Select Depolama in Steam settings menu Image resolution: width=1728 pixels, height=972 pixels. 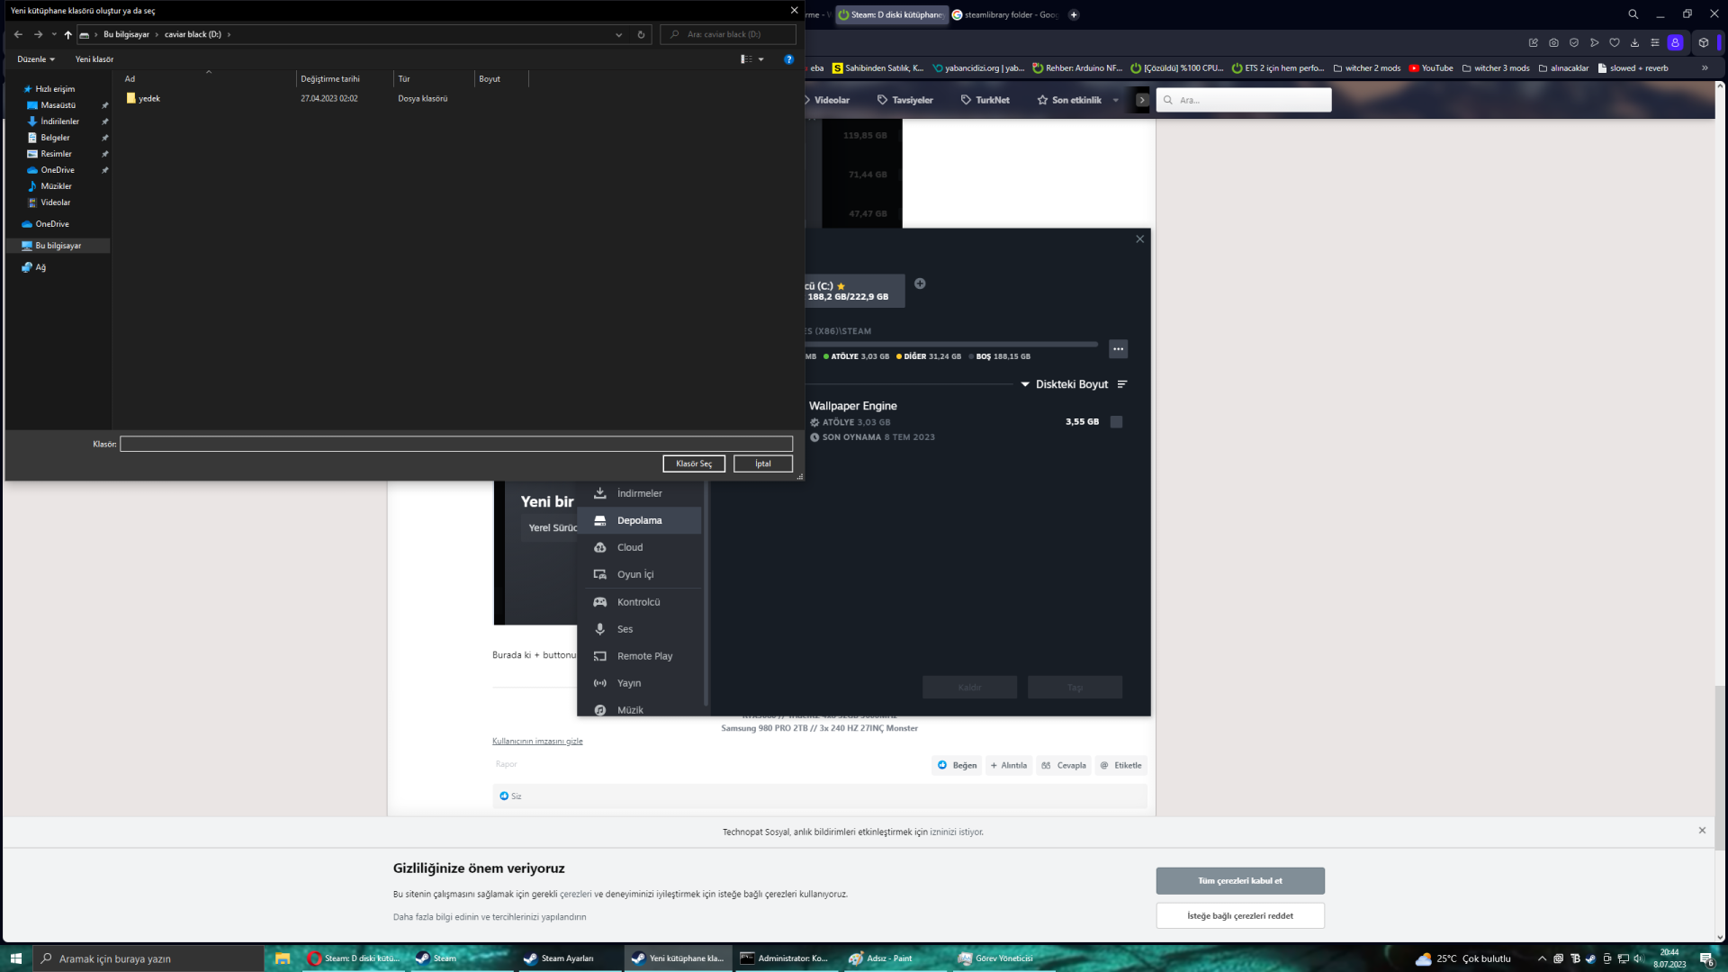[x=639, y=520]
